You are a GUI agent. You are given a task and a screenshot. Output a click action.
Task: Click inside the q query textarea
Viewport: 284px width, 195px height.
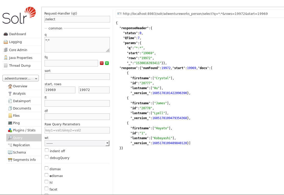tap(77, 44)
